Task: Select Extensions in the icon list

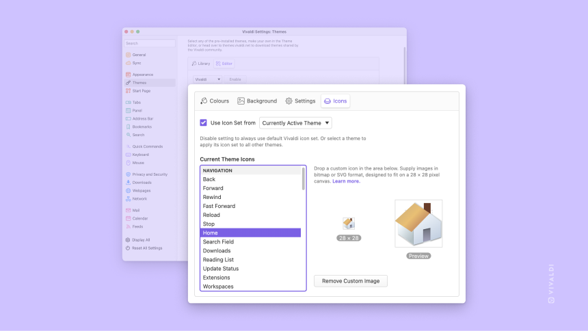Action: 250,278
